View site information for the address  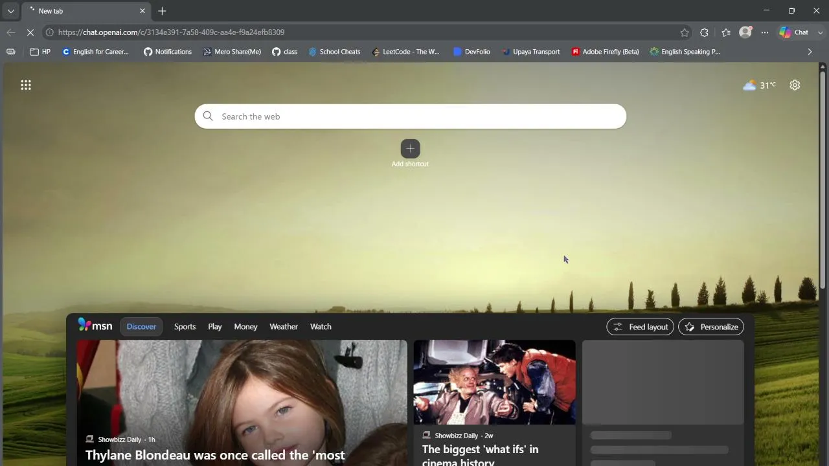point(49,32)
